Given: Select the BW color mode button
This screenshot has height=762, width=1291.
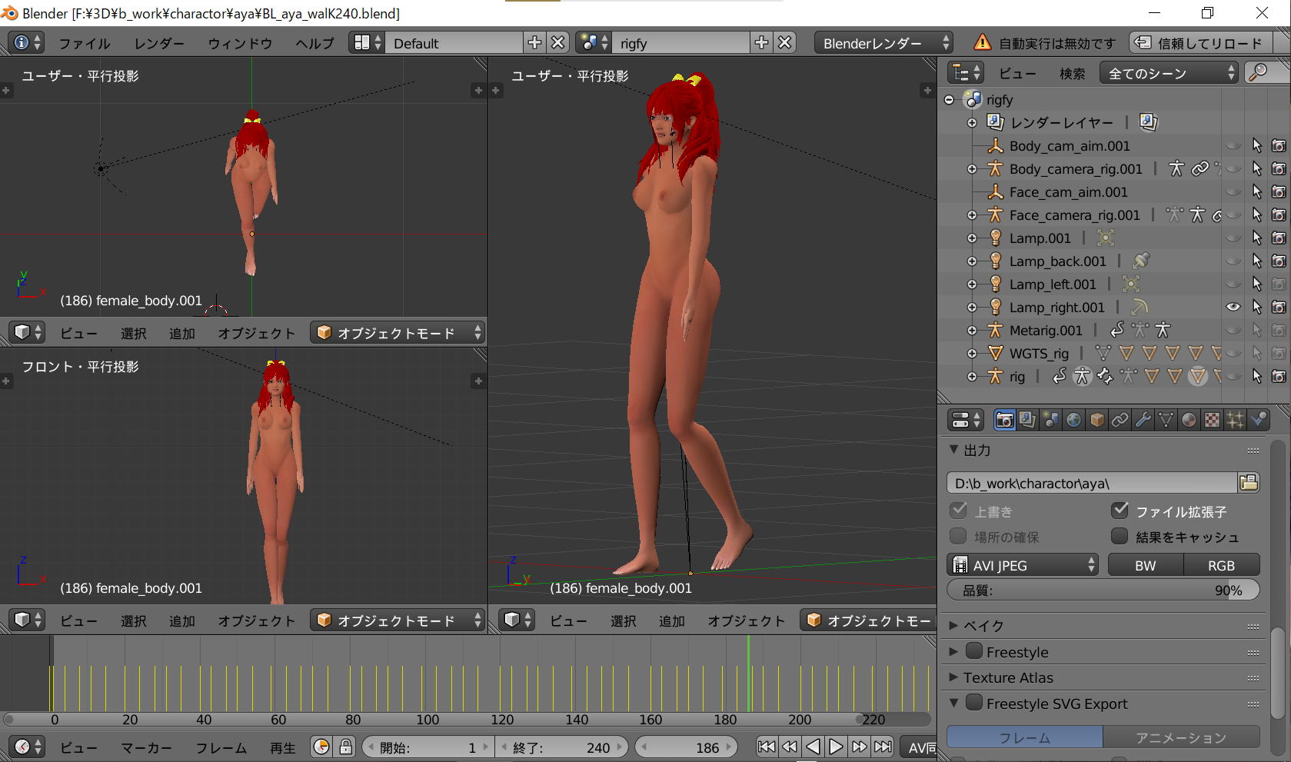Looking at the screenshot, I should coord(1145,565).
